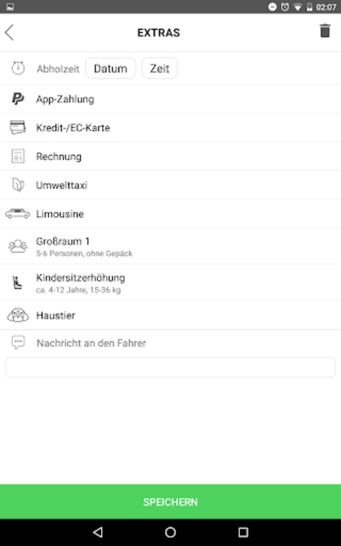The width and height of the screenshot is (341, 546).
Task: Toggle the Großraum 1 option
Action: [x=170, y=246]
